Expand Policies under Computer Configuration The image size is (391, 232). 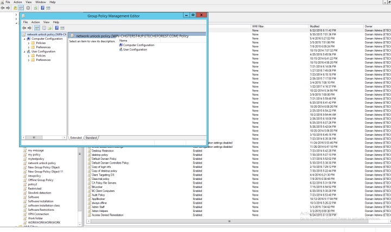point(29,43)
